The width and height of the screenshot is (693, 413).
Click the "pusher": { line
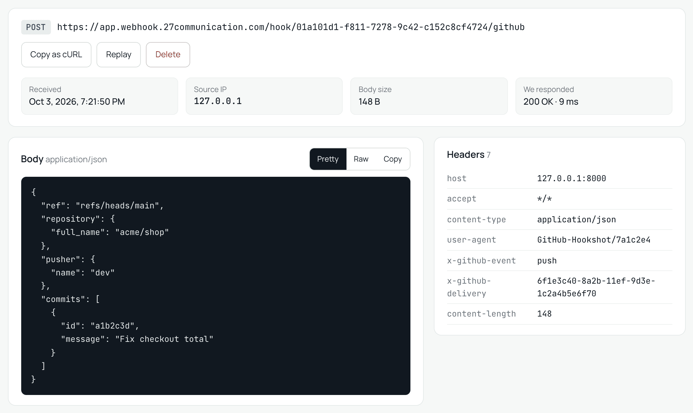click(x=68, y=259)
